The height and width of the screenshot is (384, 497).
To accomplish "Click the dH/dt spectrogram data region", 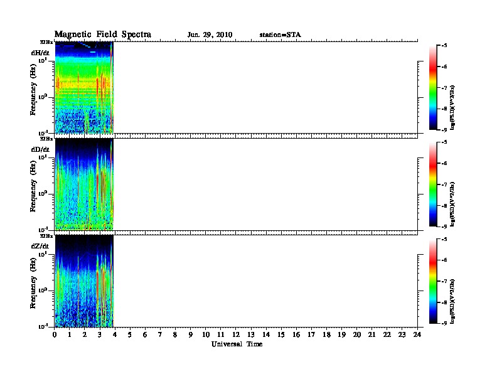I will pos(84,87).
